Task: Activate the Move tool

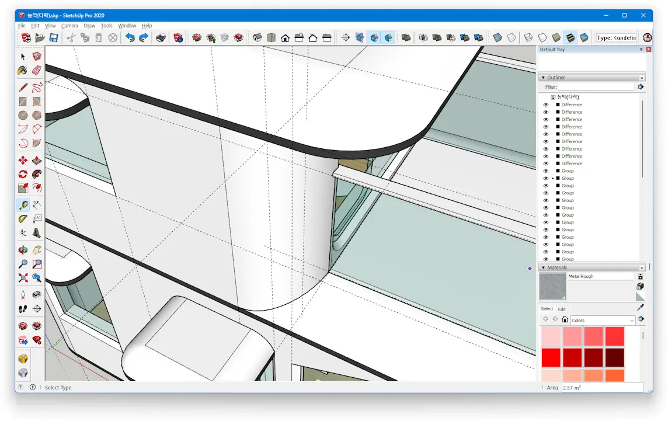Action: (23, 160)
